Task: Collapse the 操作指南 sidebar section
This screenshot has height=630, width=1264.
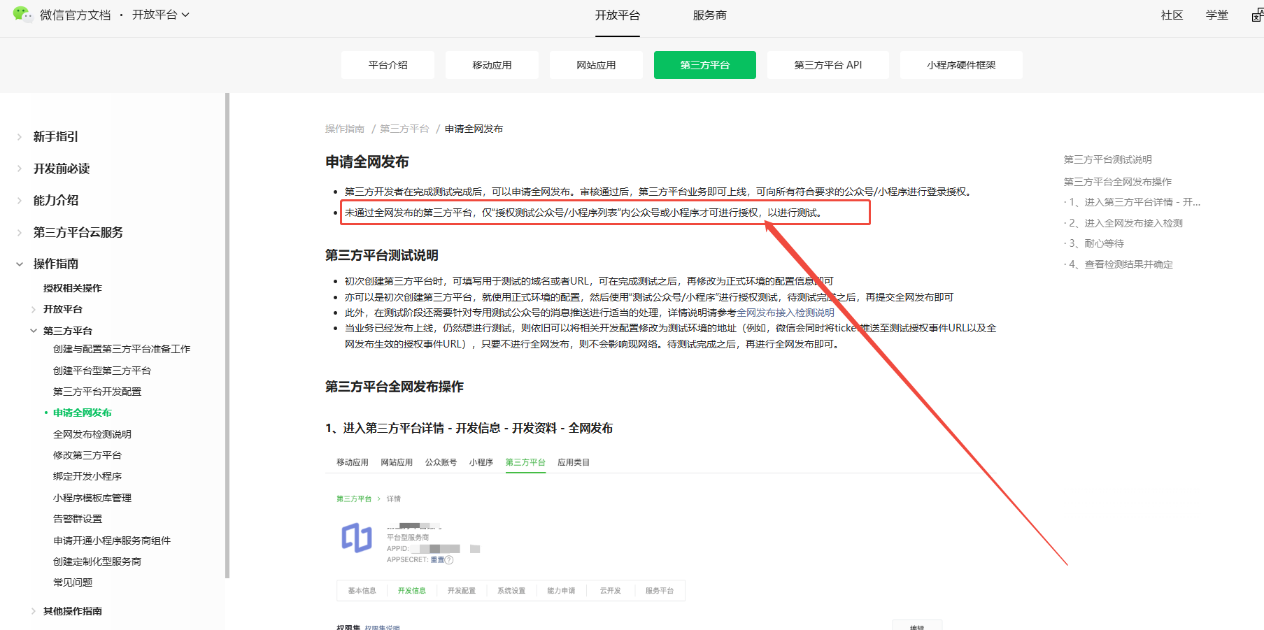Action: click(x=56, y=264)
